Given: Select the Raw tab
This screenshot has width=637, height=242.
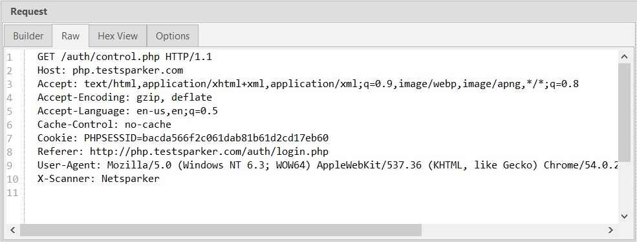Looking at the screenshot, I should pyautogui.click(x=70, y=36).
